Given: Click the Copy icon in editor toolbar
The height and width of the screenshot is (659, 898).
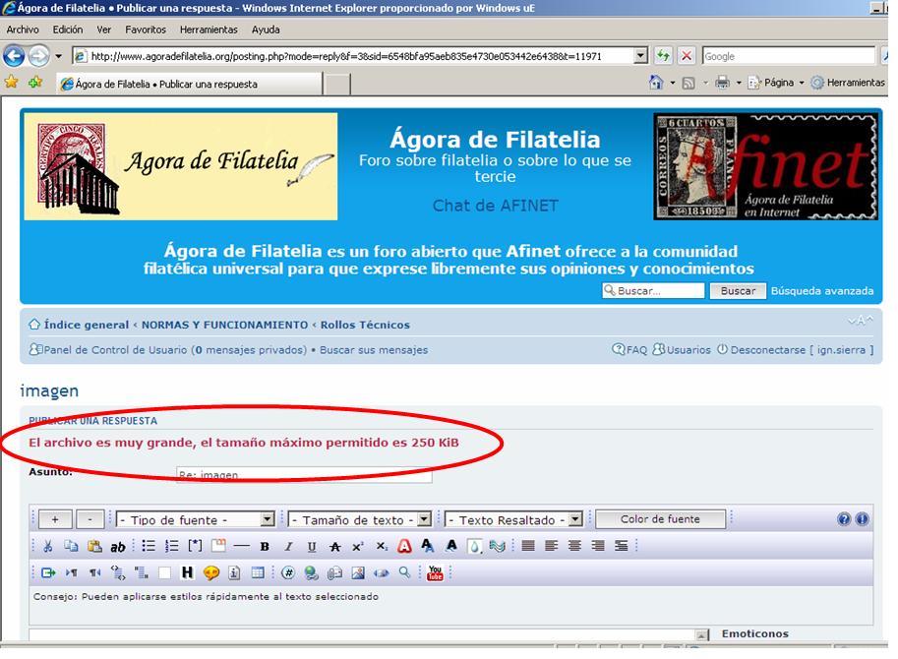Looking at the screenshot, I should [x=71, y=546].
